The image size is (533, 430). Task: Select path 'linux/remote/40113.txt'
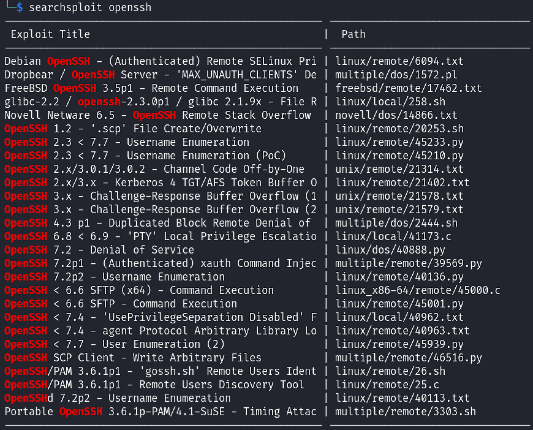point(402,398)
